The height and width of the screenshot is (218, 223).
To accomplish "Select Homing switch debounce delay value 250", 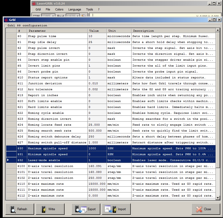I will coord(97,137).
